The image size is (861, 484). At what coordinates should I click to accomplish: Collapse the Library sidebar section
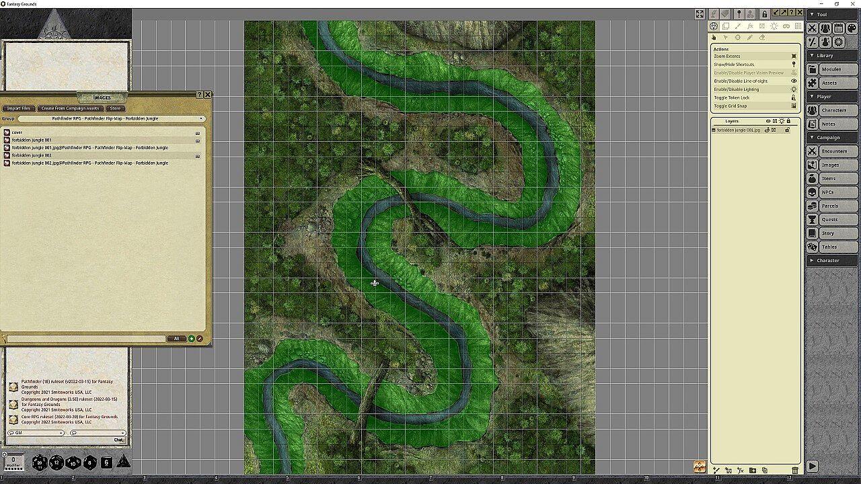833,56
